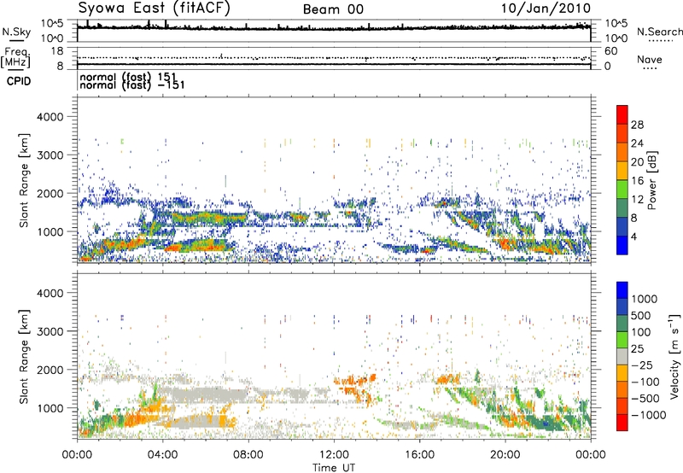Click the N.Sky noise trace in the top panel
Viewport: 683px width, 473px height.
[x=334, y=28]
